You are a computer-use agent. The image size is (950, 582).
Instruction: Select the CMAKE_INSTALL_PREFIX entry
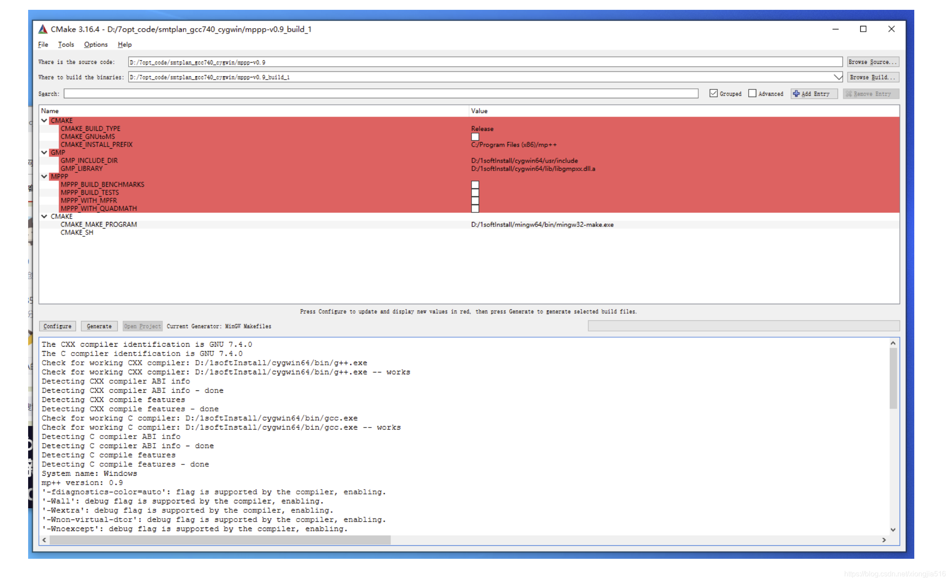(96, 145)
